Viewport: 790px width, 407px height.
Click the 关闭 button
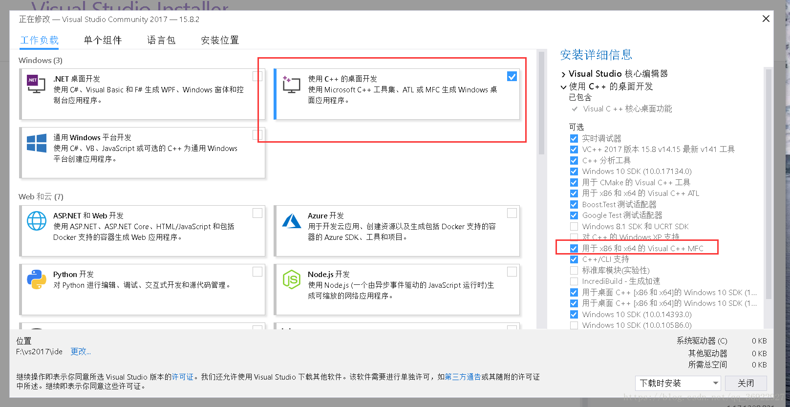pyautogui.click(x=746, y=383)
